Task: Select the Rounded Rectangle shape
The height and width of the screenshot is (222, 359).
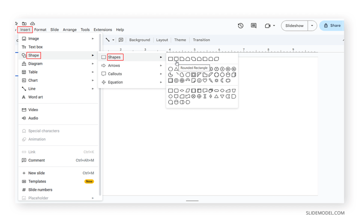Action: pyautogui.click(x=176, y=59)
